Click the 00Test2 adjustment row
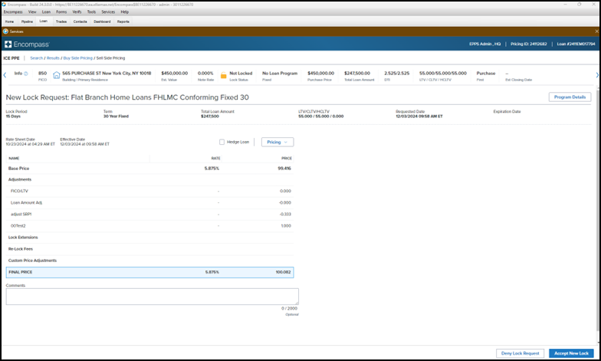The image size is (601, 361). [x=150, y=226]
